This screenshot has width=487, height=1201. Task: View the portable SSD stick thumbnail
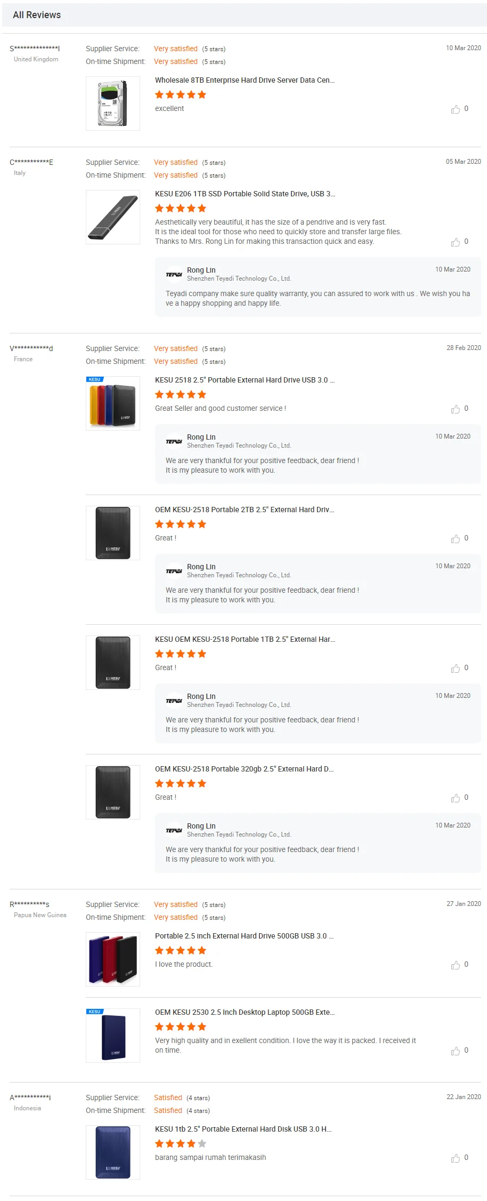coord(113,217)
